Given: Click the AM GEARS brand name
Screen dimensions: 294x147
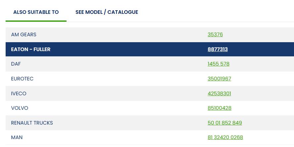Looking at the screenshot, I should point(24,35).
